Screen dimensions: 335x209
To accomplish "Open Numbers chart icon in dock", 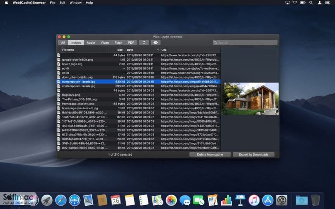I will click(x=226, y=200).
